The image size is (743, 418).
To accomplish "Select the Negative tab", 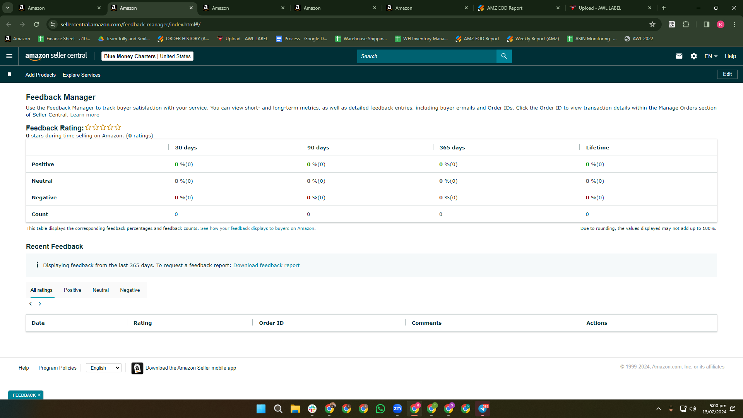I will point(130,290).
